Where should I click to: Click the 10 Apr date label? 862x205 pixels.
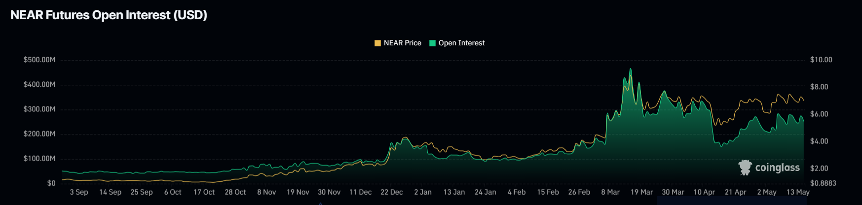(x=704, y=192)
